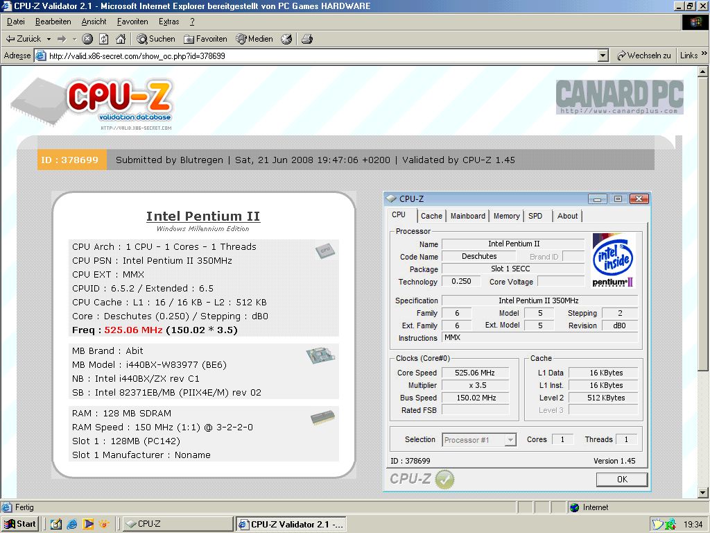Image resolution: width=710 pixels, height=533 pixels.
Task: Open the Bearbeiten menu
Action: click(x=53, y=22)
